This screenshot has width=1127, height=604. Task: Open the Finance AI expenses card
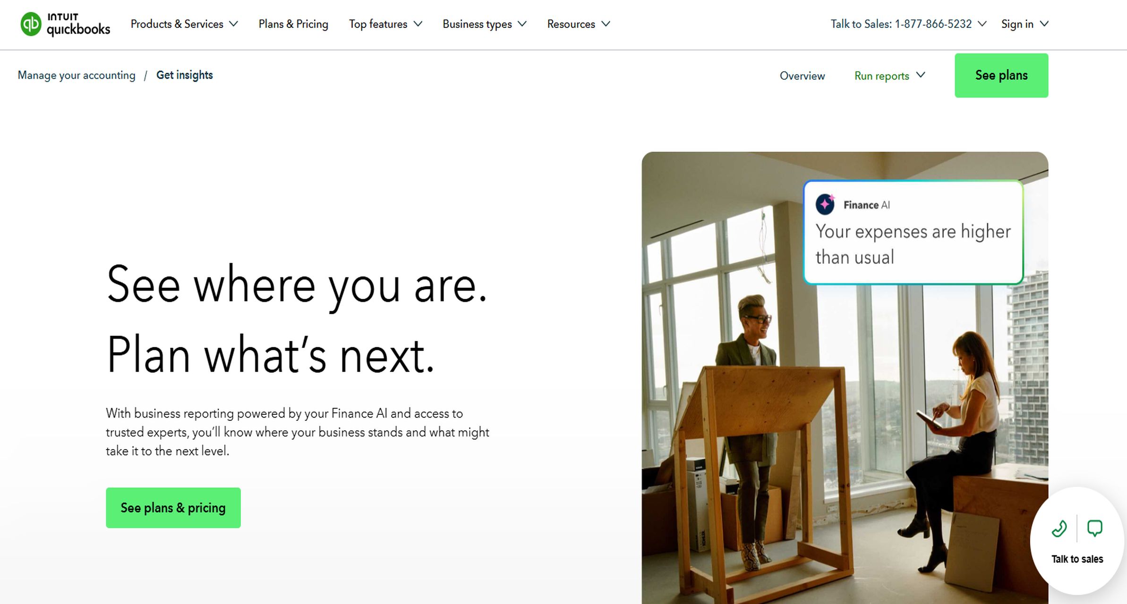[x=913, y=232]
